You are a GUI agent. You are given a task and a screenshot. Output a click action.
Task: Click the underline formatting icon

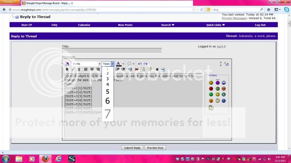(x=79, y=69)
